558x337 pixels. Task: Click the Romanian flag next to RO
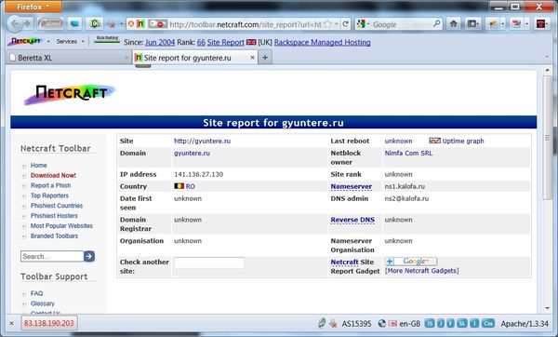pos(179,186)
